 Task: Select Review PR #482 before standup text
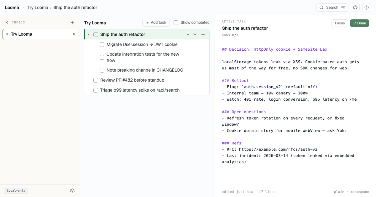coord(132,80)
